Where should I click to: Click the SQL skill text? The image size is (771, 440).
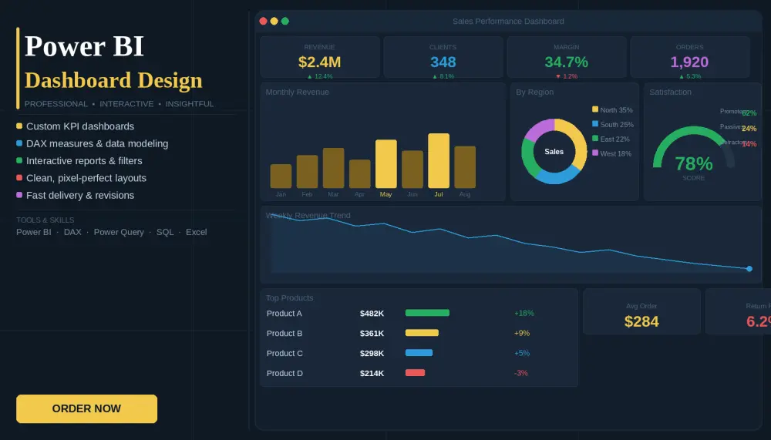[x=165, y=232]
